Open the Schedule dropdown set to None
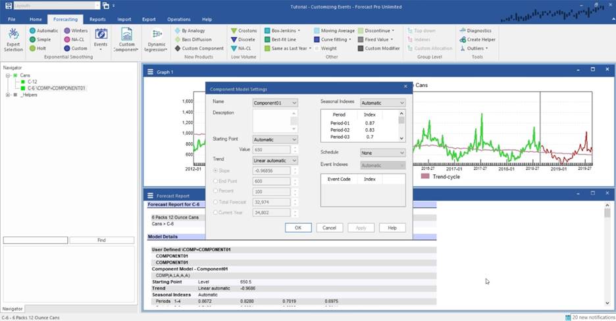This screenshot has width=616, height=321. coord(382,153)
